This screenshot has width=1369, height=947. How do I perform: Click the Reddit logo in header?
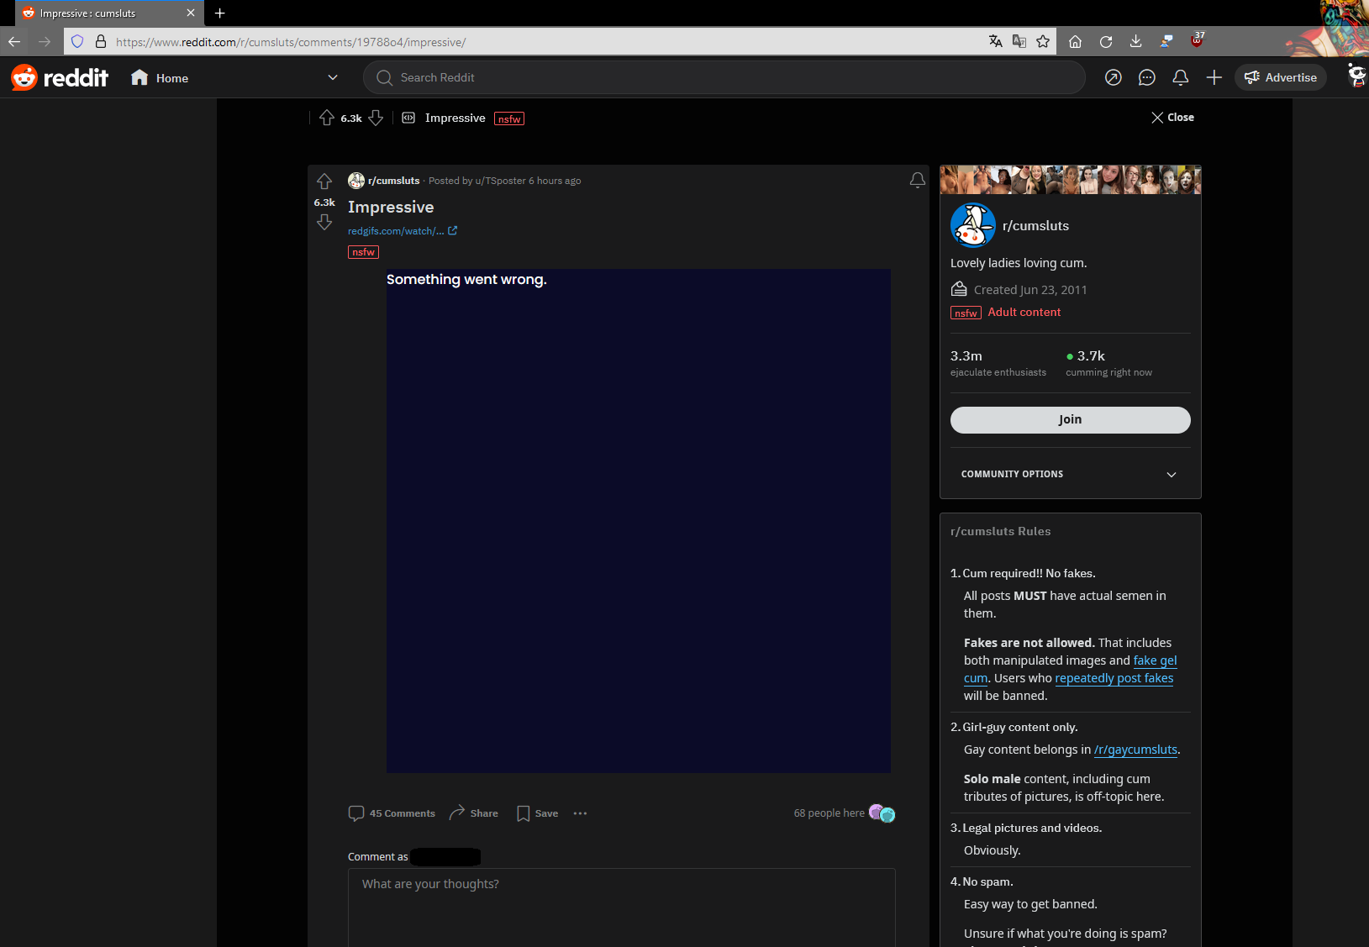pos(60,78)
